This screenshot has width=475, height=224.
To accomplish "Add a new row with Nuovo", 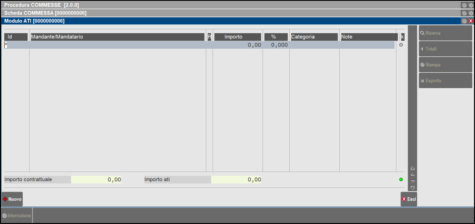I will (12, 199).
